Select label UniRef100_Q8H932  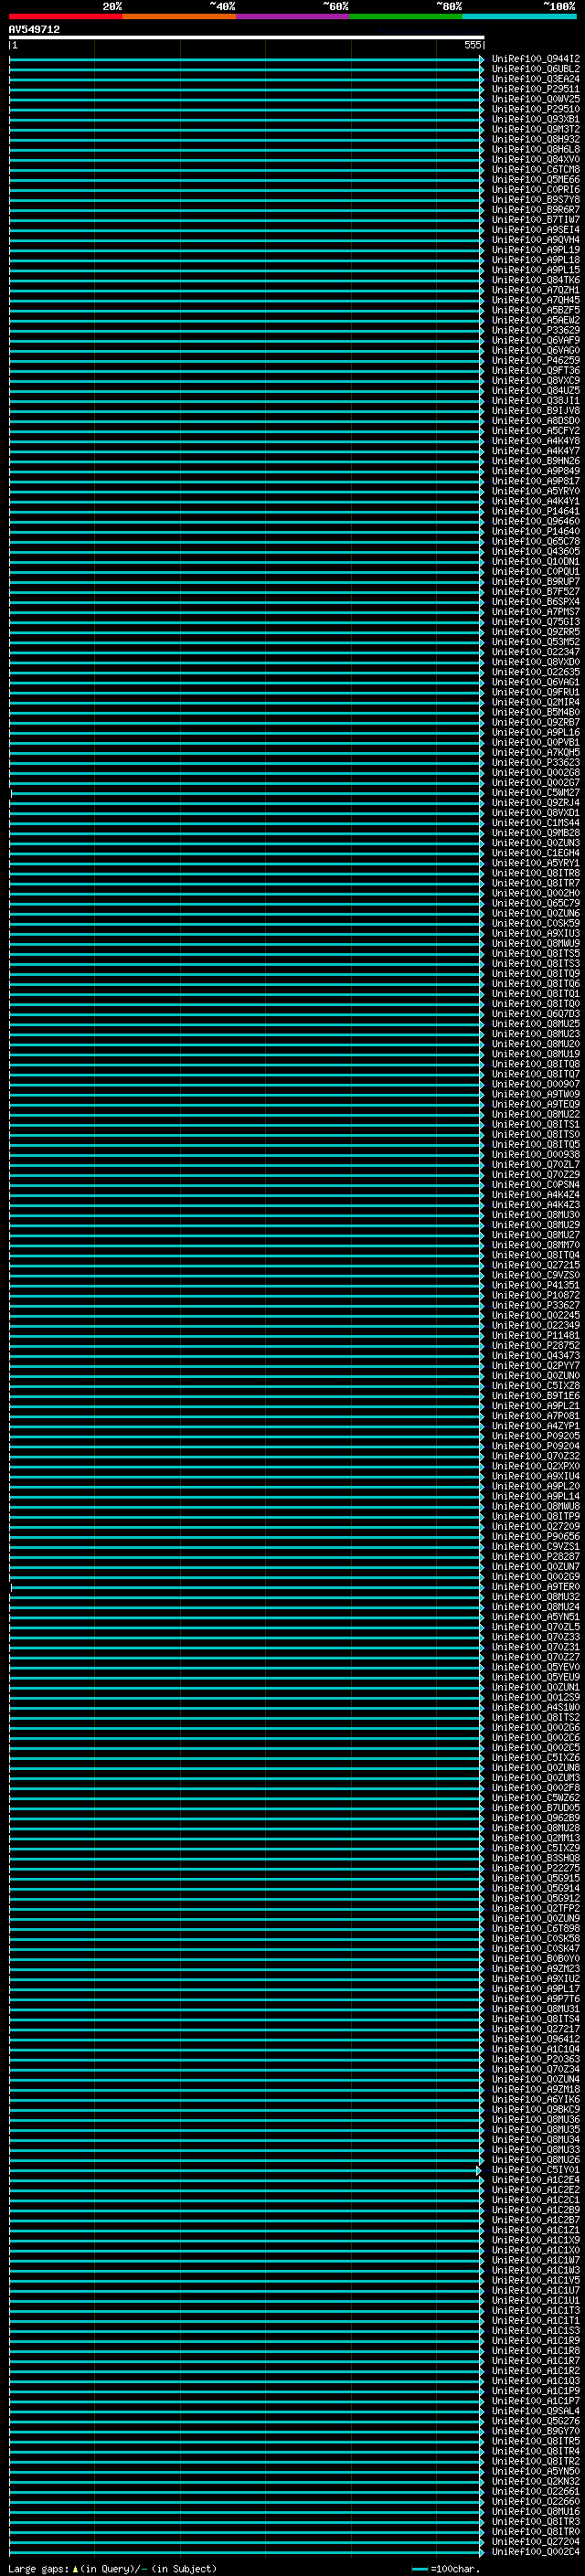(x=535, y=139)
